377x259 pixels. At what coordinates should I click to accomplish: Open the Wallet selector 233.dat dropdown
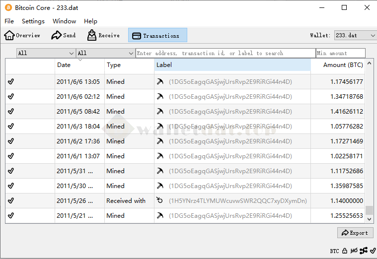point(355,35)
